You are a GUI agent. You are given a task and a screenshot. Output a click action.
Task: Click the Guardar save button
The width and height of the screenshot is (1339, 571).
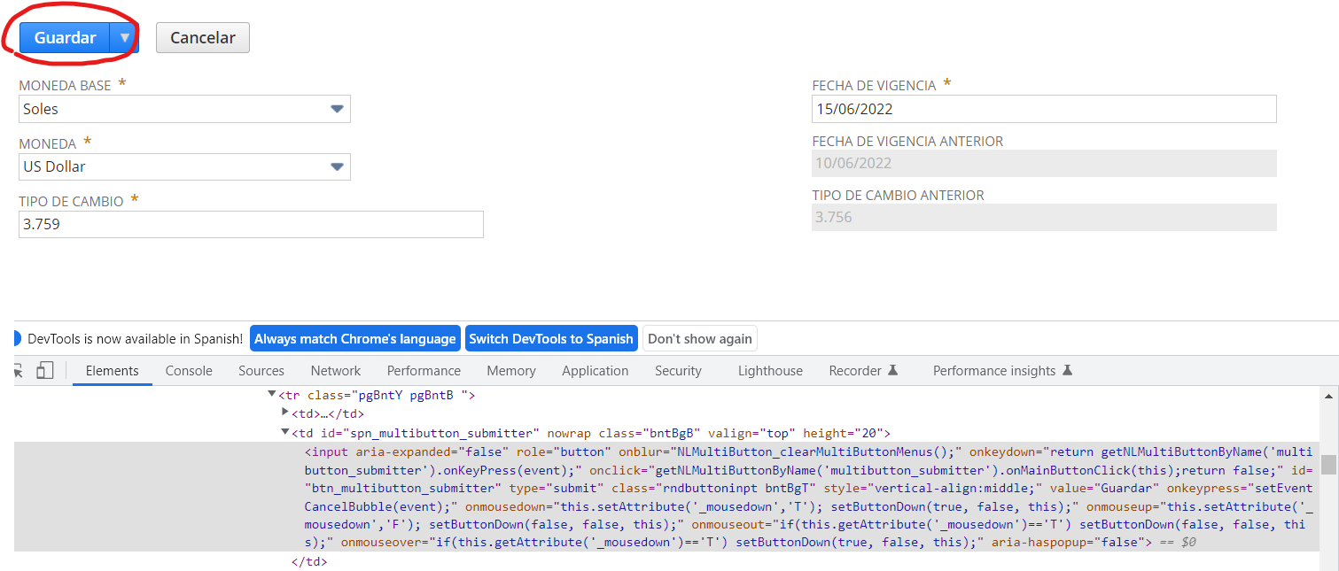66,38
